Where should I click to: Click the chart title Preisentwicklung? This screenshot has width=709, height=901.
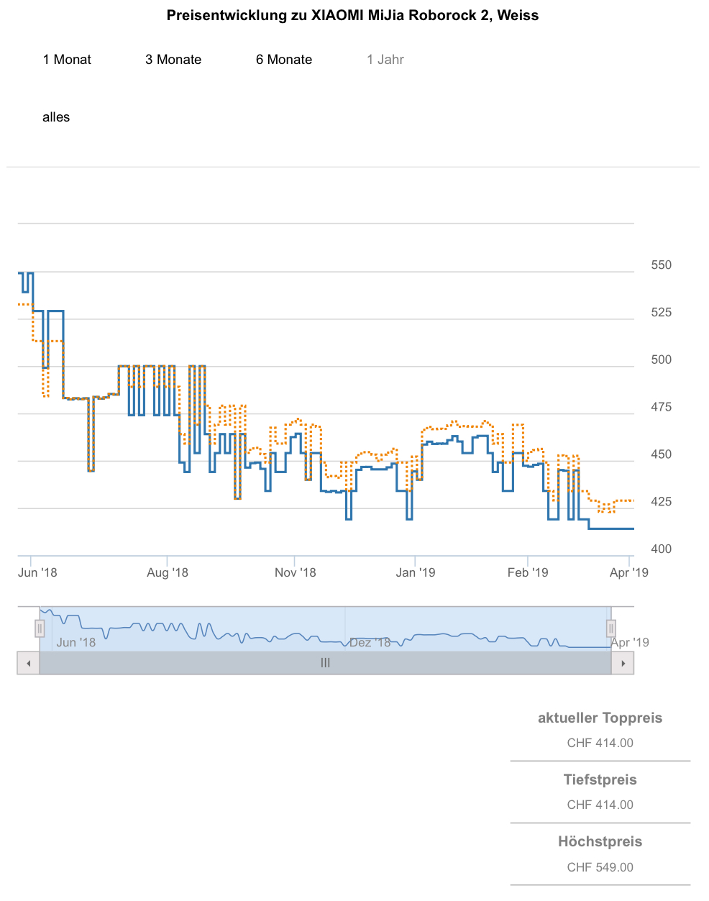[352, 15]
